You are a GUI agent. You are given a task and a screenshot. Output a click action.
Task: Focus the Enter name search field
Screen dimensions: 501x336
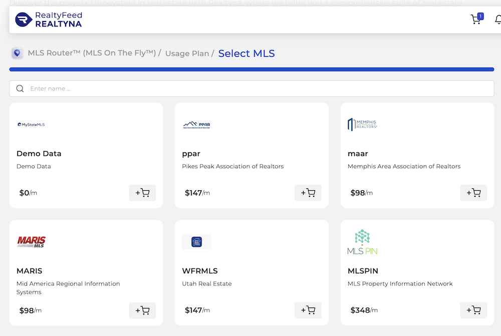click(x=252, y=89)
